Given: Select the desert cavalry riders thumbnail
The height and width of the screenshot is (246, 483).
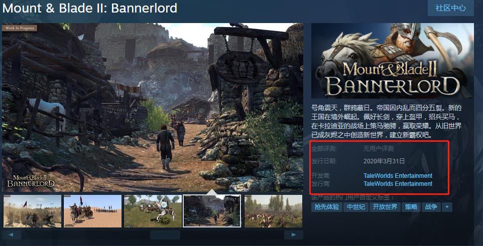Looking at the screenshot, I should (92, 211).
